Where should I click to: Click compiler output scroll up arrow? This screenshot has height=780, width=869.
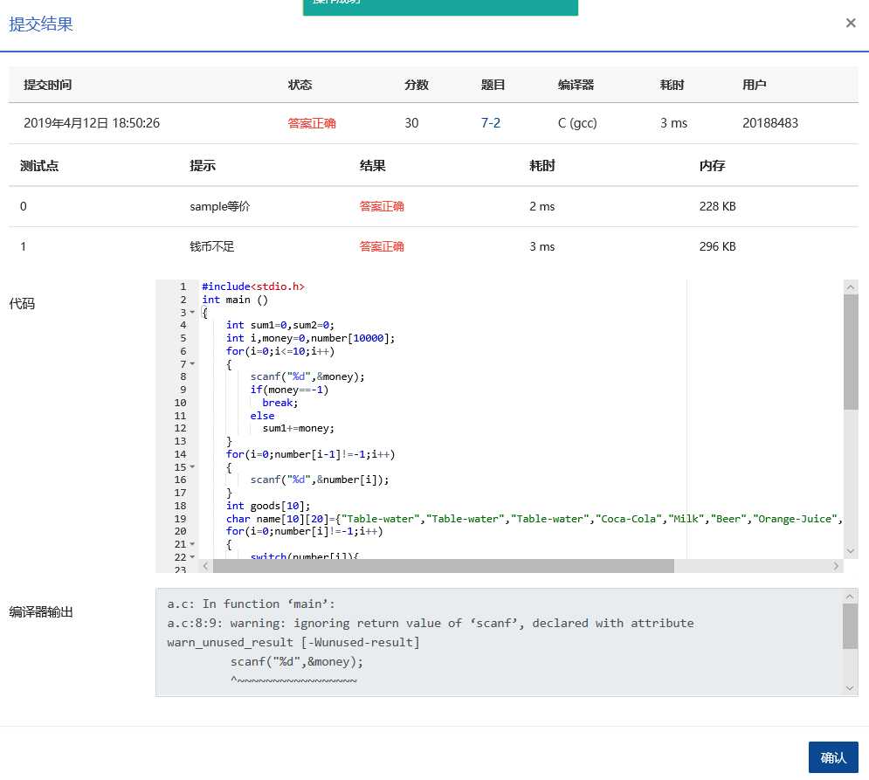850,597
